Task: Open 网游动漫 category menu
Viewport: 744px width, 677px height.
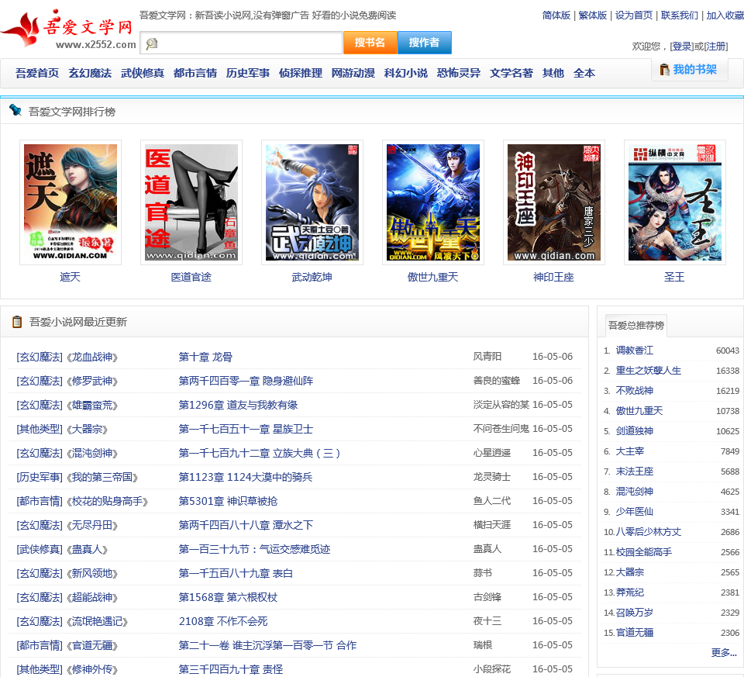Action: [x=353, y=73]
